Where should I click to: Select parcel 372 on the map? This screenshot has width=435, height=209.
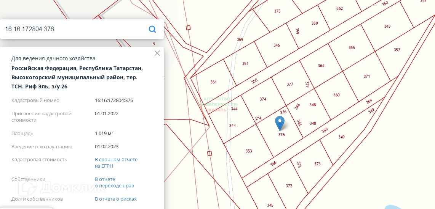(289, 186)
